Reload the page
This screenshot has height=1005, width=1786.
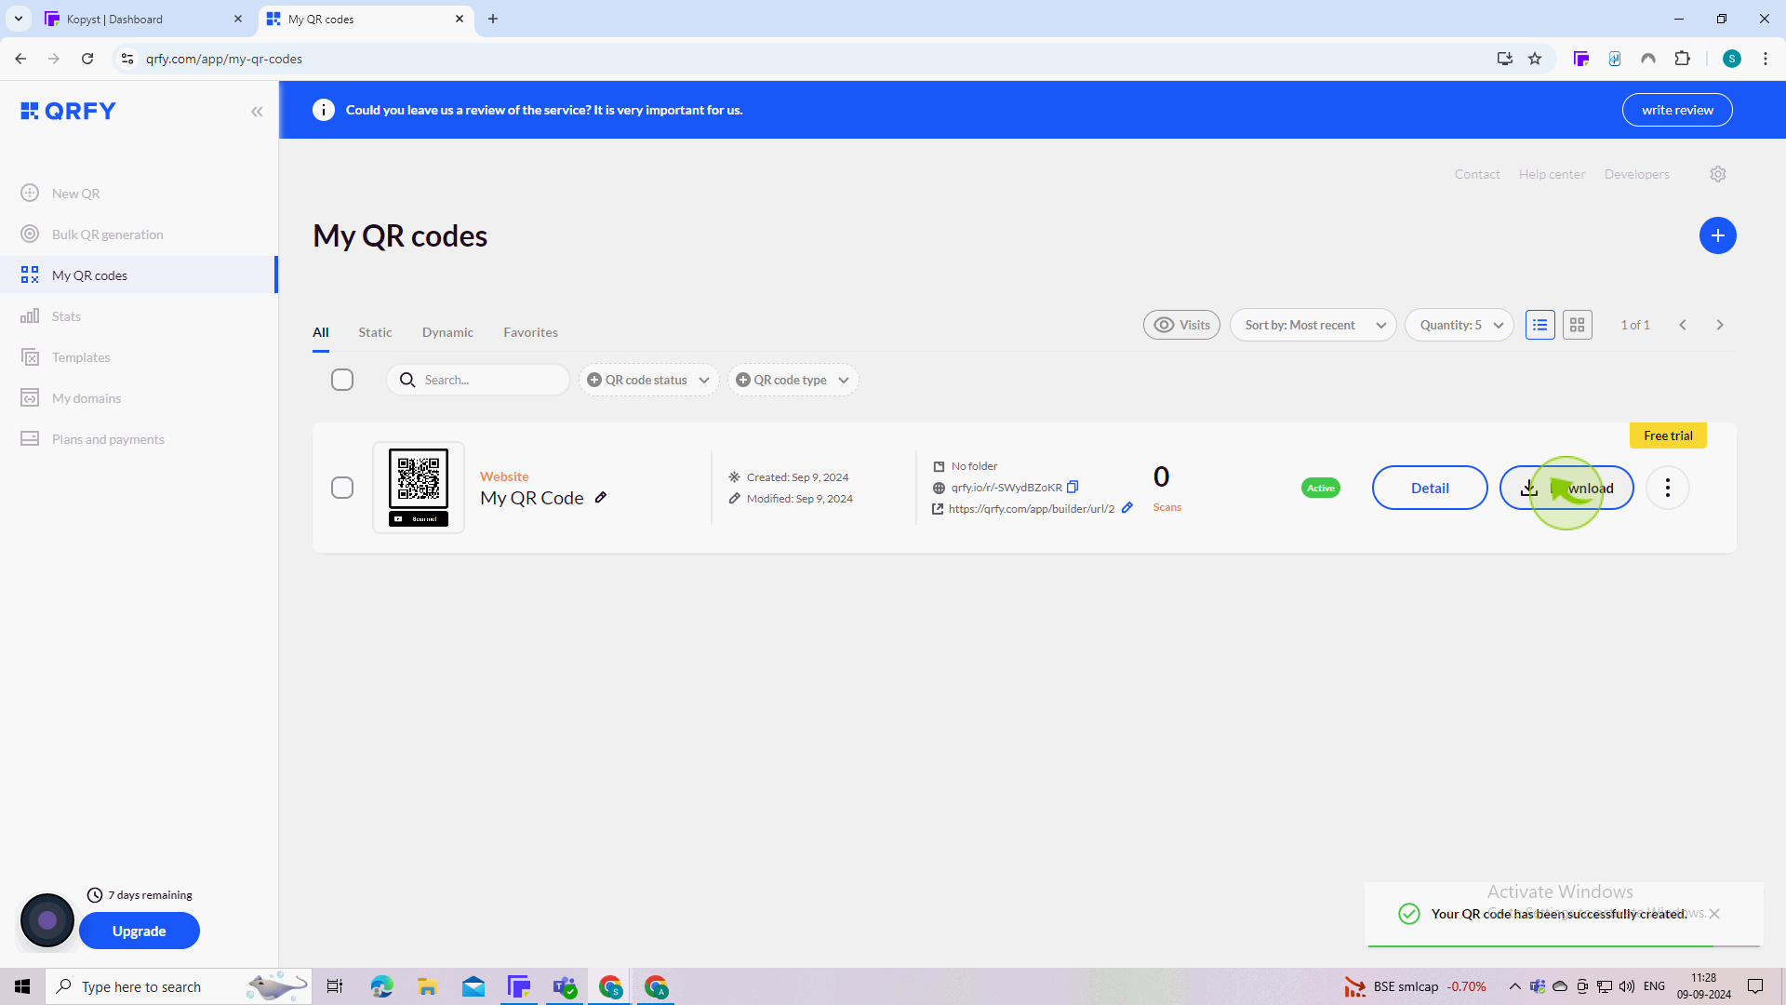[87, 59]
